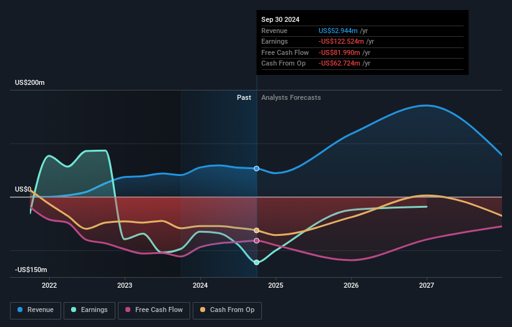Click the 2022 x-axis label

49,286
